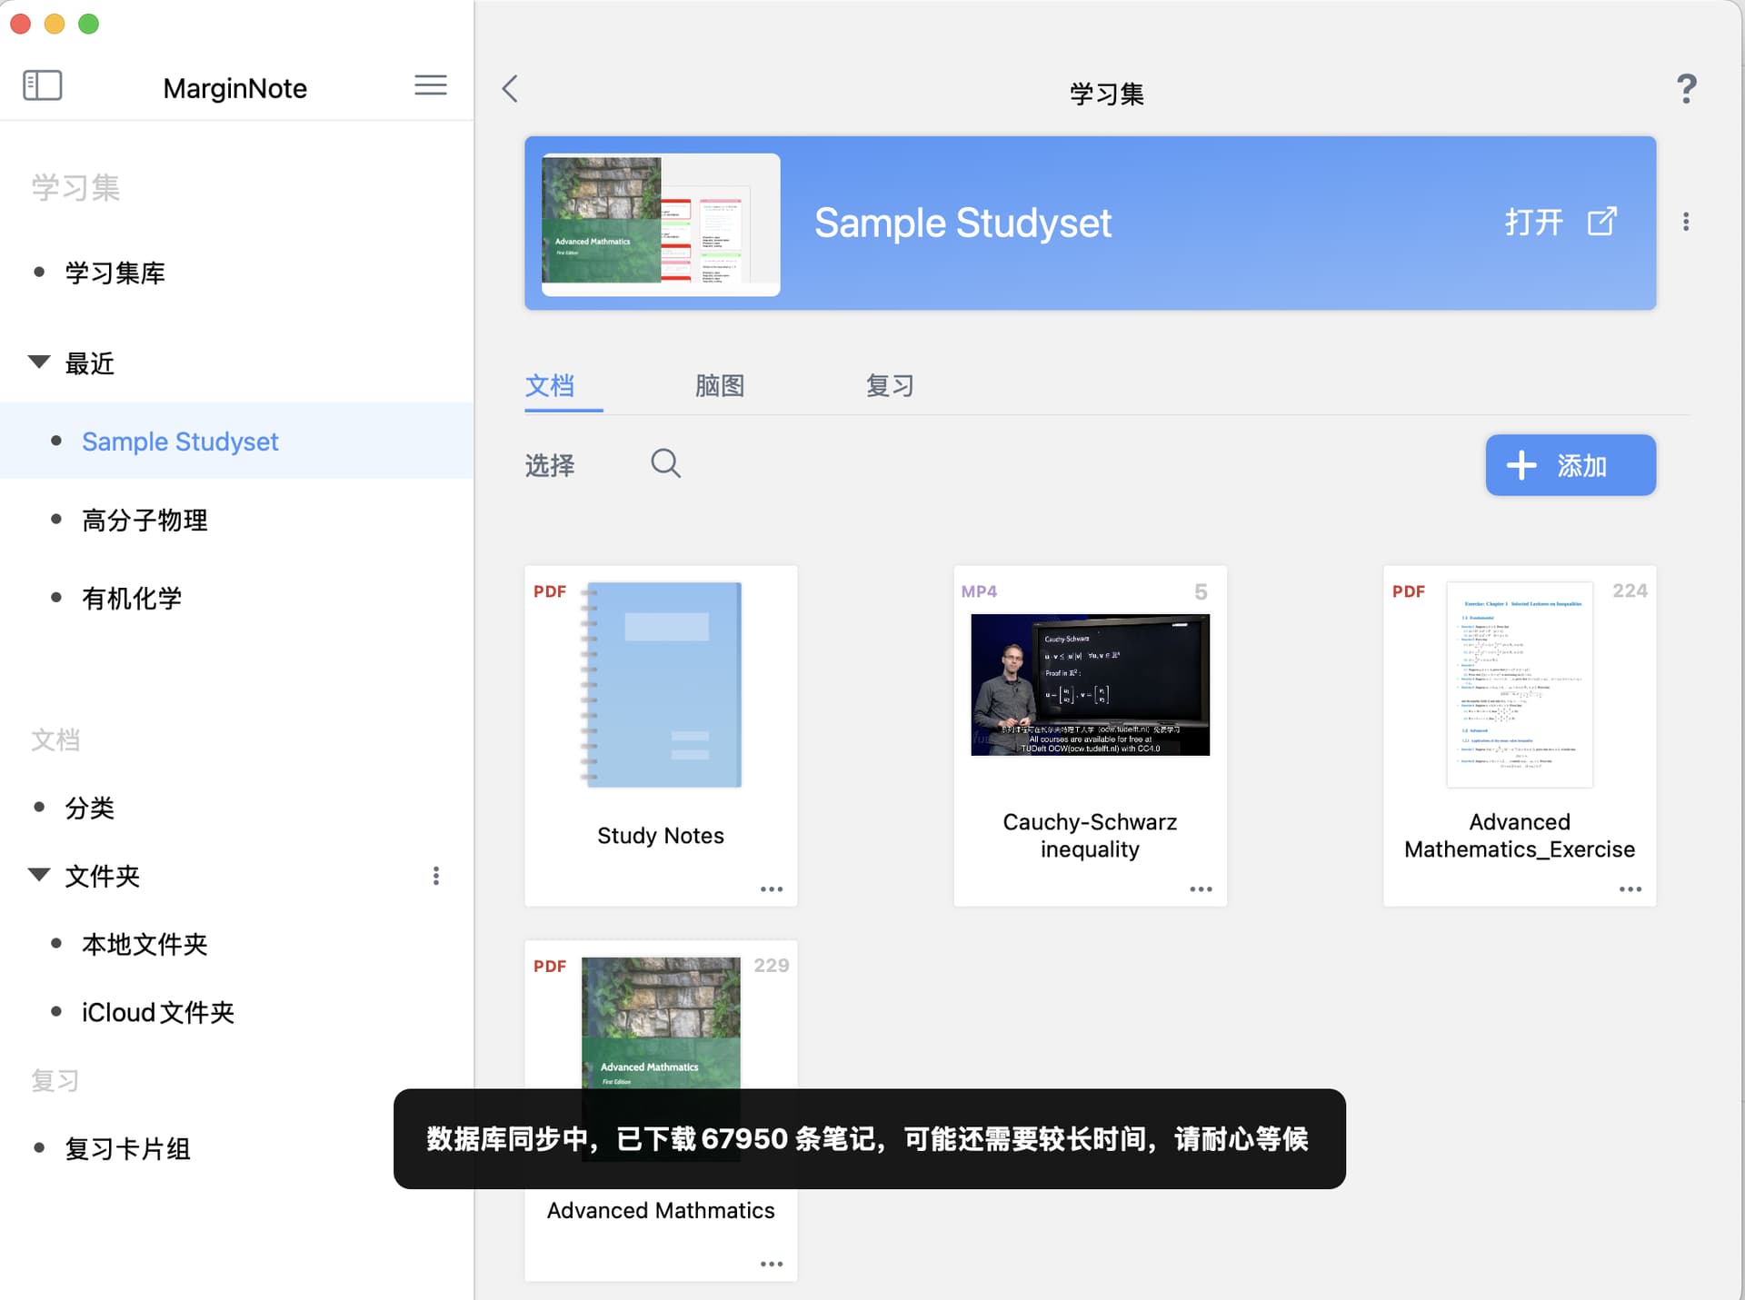Image resolution: width=1745 pixels, height=1300 pixels.
Task: Click the 添加 add button
Action: click(1570, 465)
